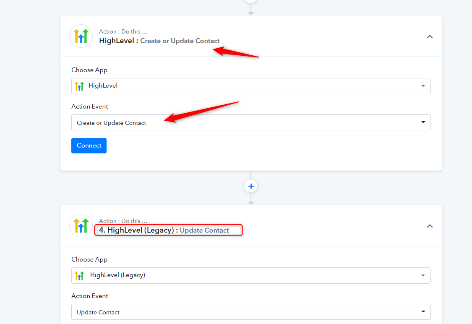Click the small HighLevel icon inside first Choose App field
The image size is (472, 324).
pyautogui.click(x=79, y=86)
